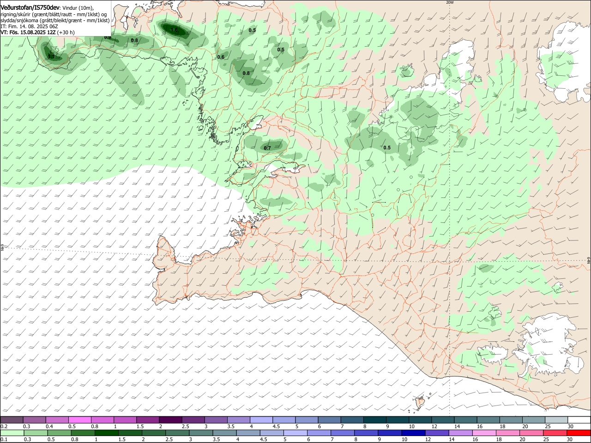Select the medium green swatch above lower-row 0.5

pyautogui.click(x=59, y=433)
